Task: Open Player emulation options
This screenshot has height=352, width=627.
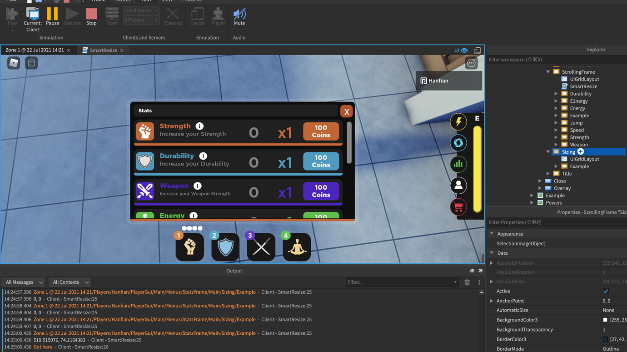Action: (218, 17)
